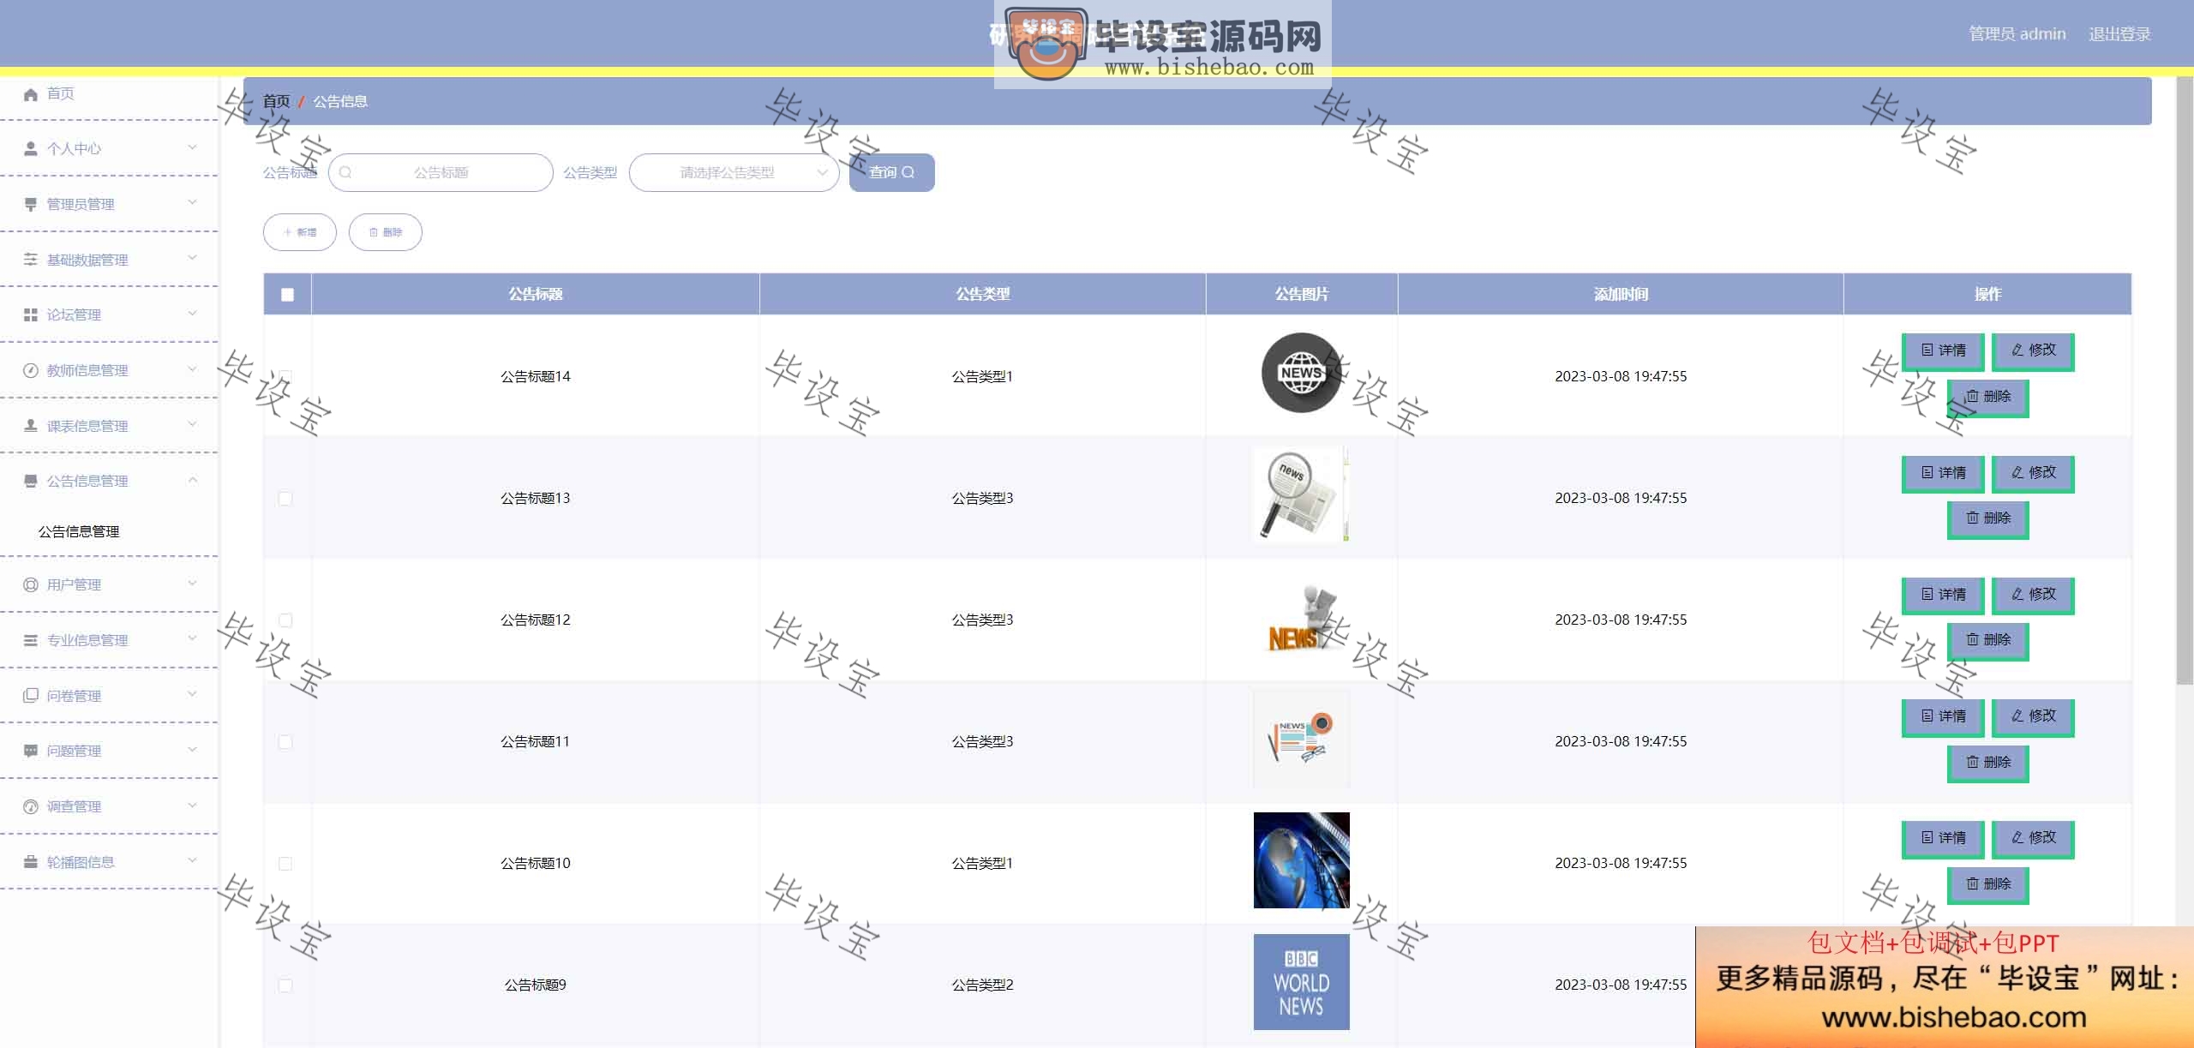The width and height of the screenshot is (2194, 1048).
Task: Edit the 公告标题12 row
Action: 2033,595
